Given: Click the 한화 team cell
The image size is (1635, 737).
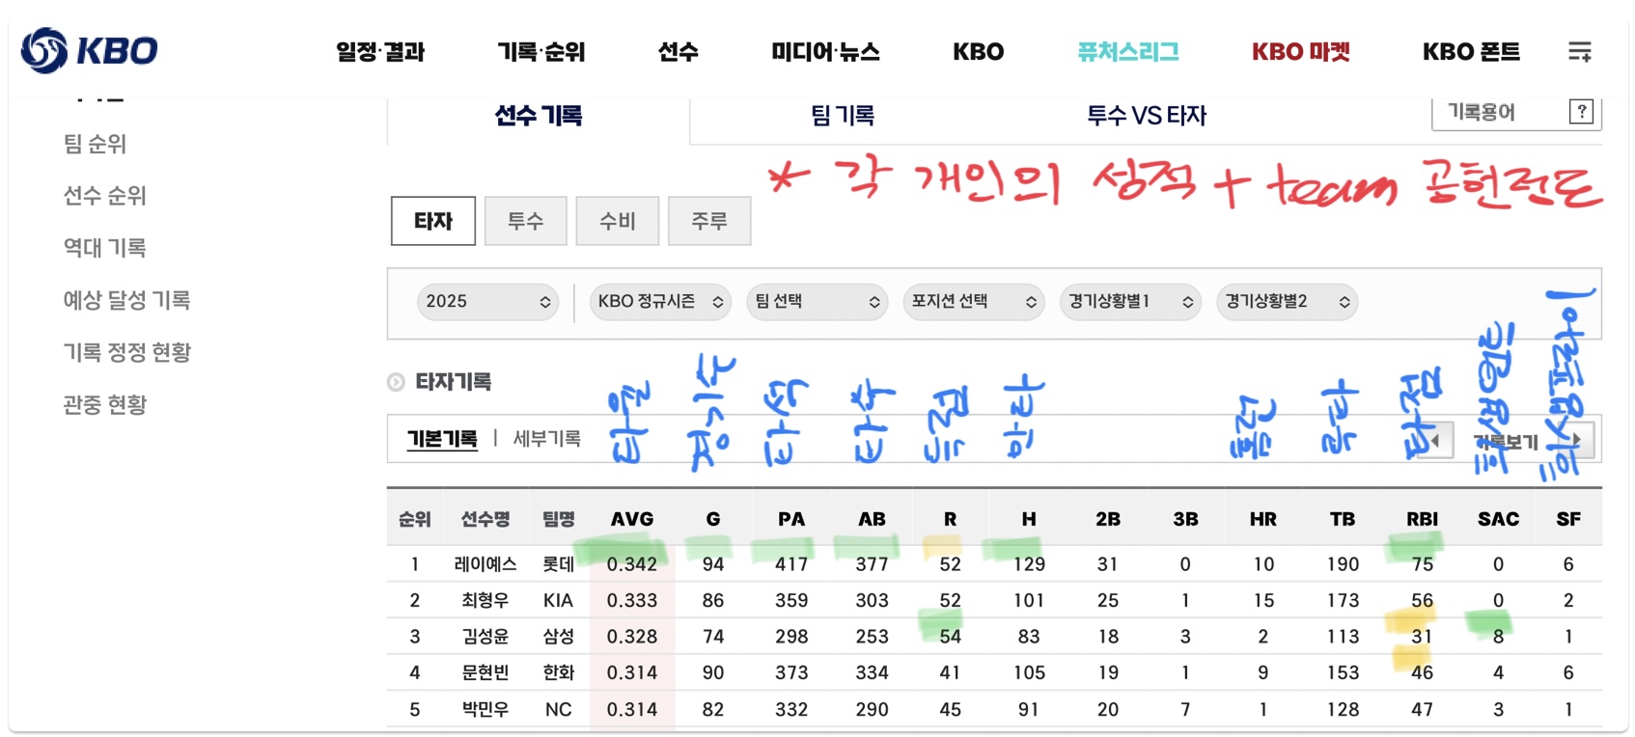Looking at the screenshot, I should tap(559, 672).
